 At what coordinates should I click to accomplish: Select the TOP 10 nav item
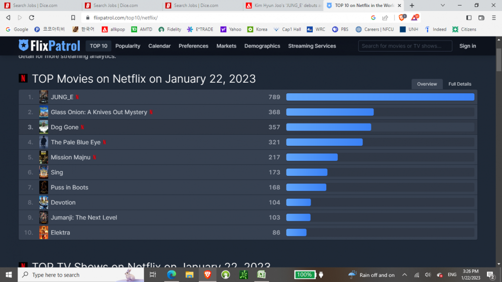point(98,46)
